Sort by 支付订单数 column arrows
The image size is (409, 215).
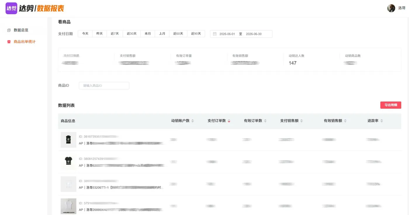pyautogui.click(x=229, y=121)
